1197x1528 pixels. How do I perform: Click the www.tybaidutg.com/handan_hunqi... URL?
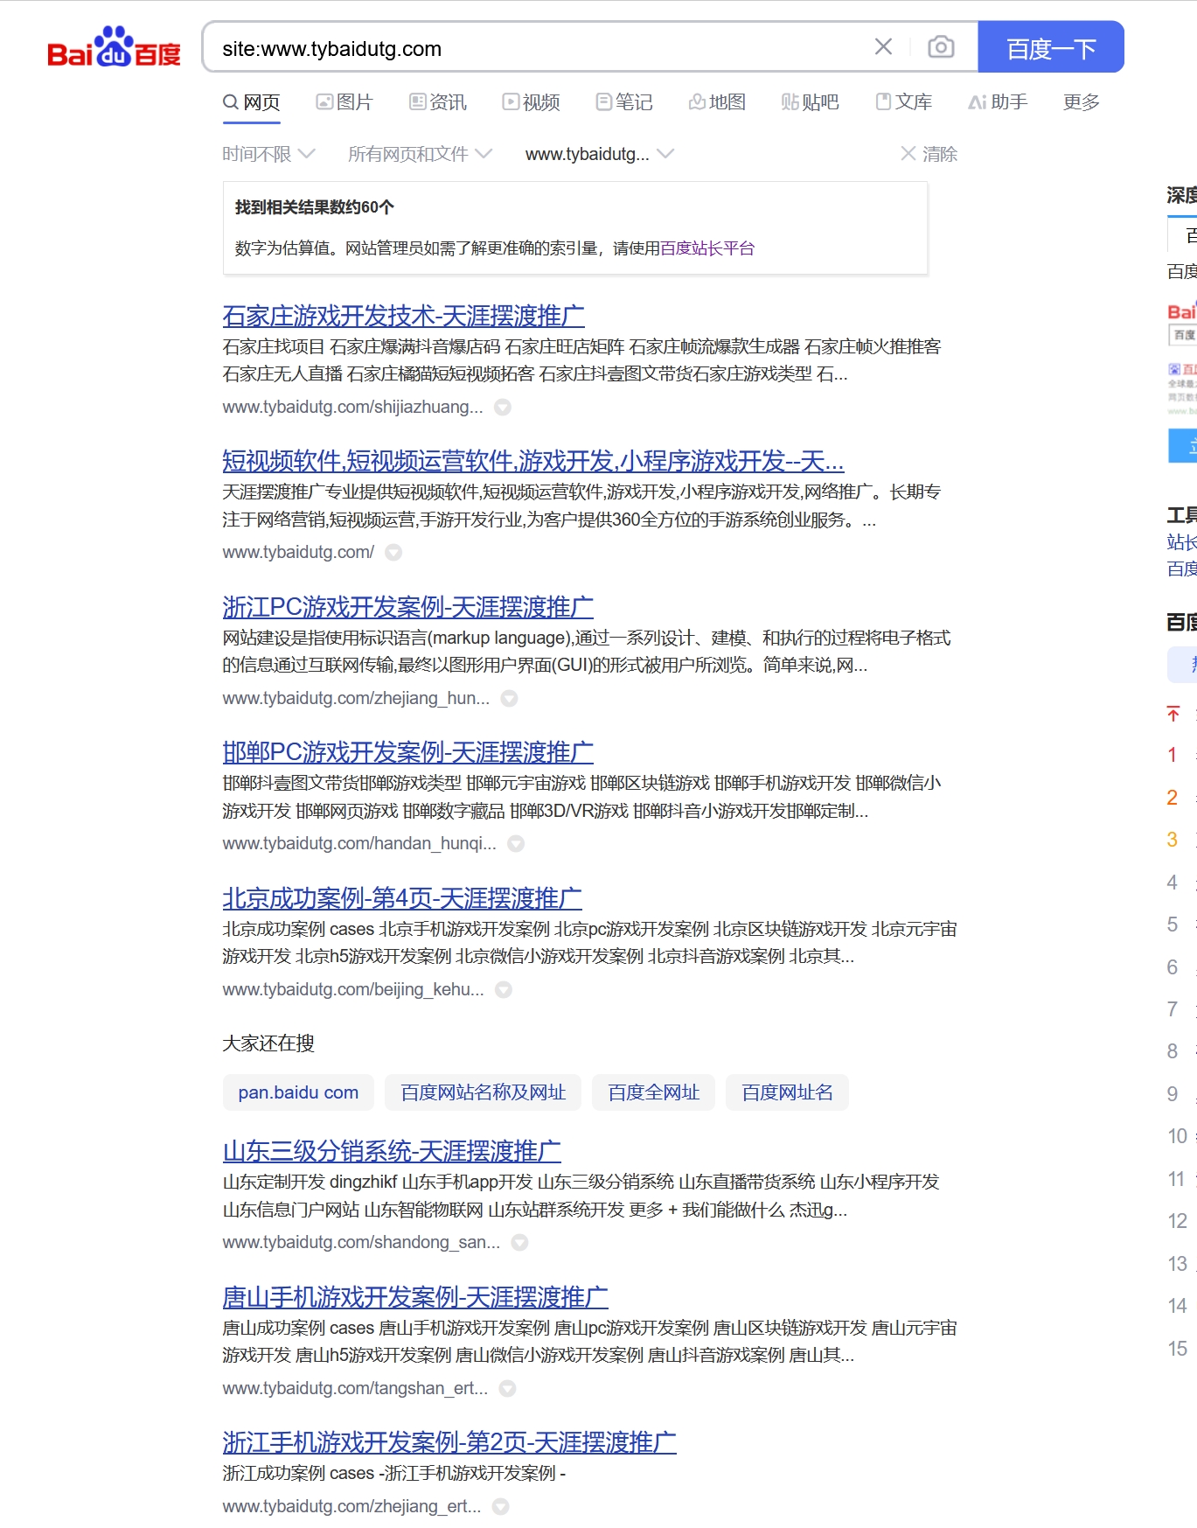point(359,843)
